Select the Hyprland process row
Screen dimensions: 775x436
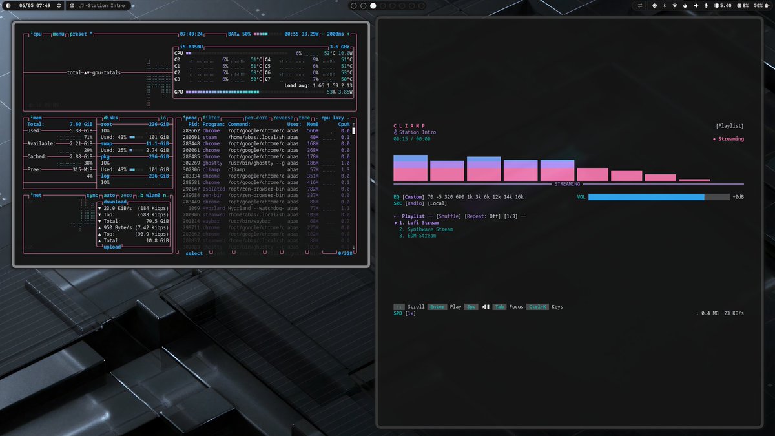(266, 208)
